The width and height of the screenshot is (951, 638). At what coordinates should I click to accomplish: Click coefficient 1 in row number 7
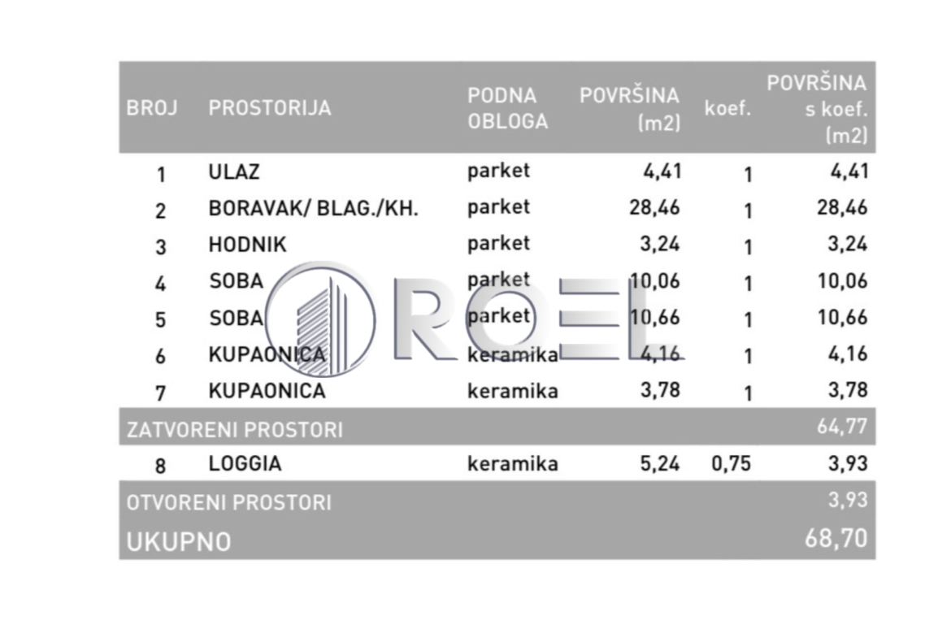click(x=748, y=393)
